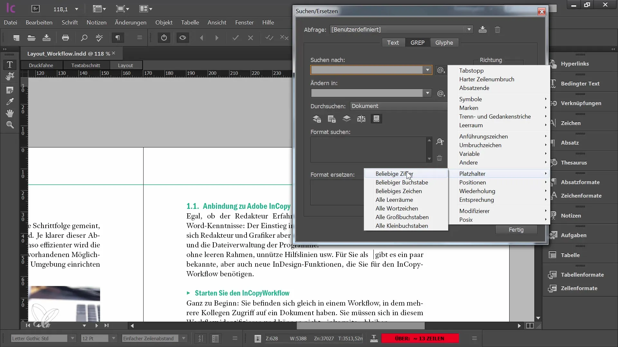
Task: Click the Ändern in special character icon
Action: (442, 93)
